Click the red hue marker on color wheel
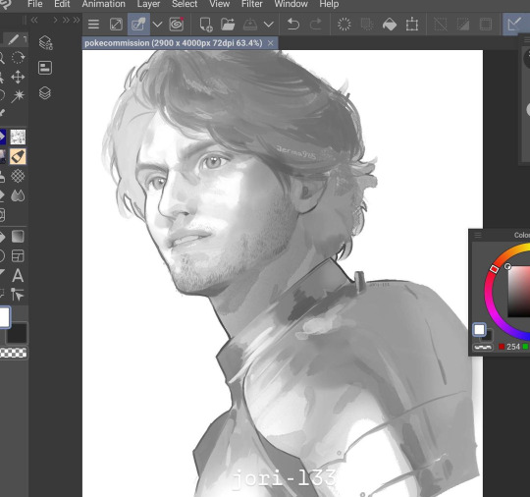The height and width of the screenshot is (497, 530). [494, 269]
